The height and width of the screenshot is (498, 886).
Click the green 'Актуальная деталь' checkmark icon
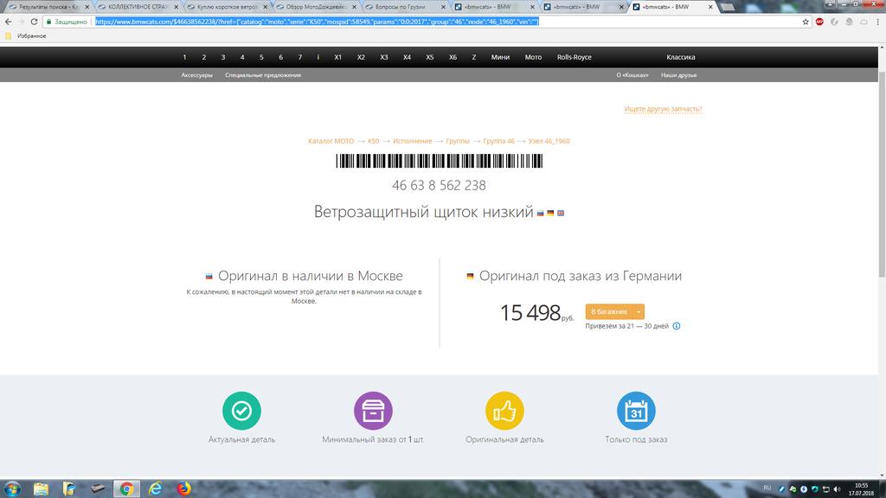pos(241,412)
